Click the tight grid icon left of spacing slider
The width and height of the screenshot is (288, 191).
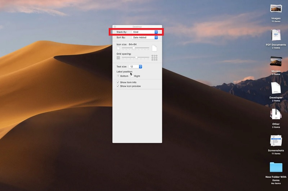[118, 58]
